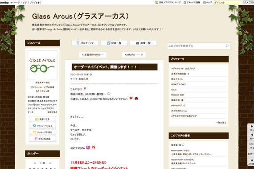254x169 pixels.
Task: Open the 店長の料理日記 3 bookmark
Action: tap(180, 74)
